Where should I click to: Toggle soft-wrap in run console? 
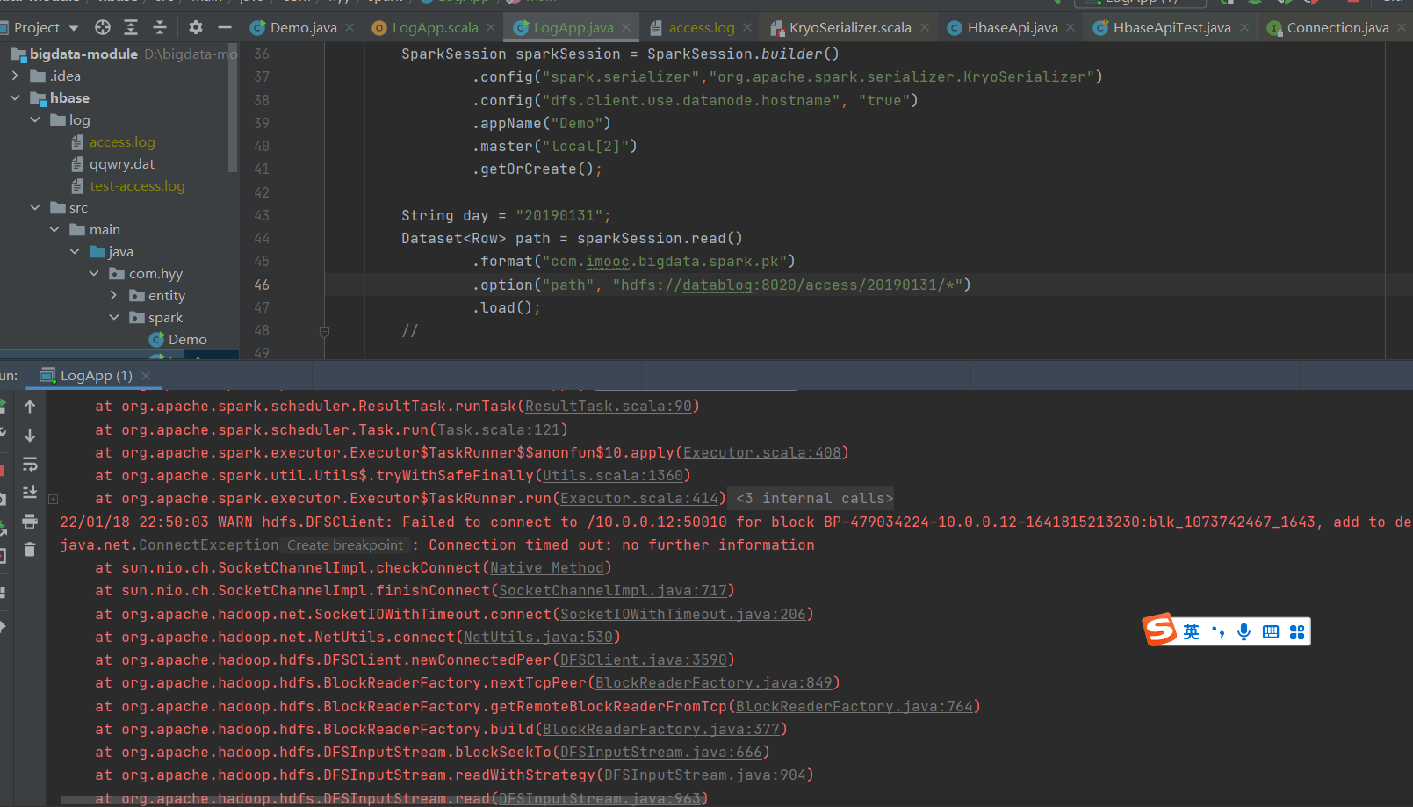[30, 464]
